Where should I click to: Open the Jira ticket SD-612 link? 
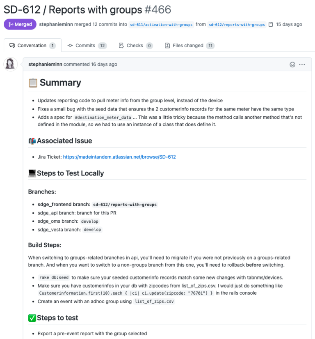click(119, 157)
